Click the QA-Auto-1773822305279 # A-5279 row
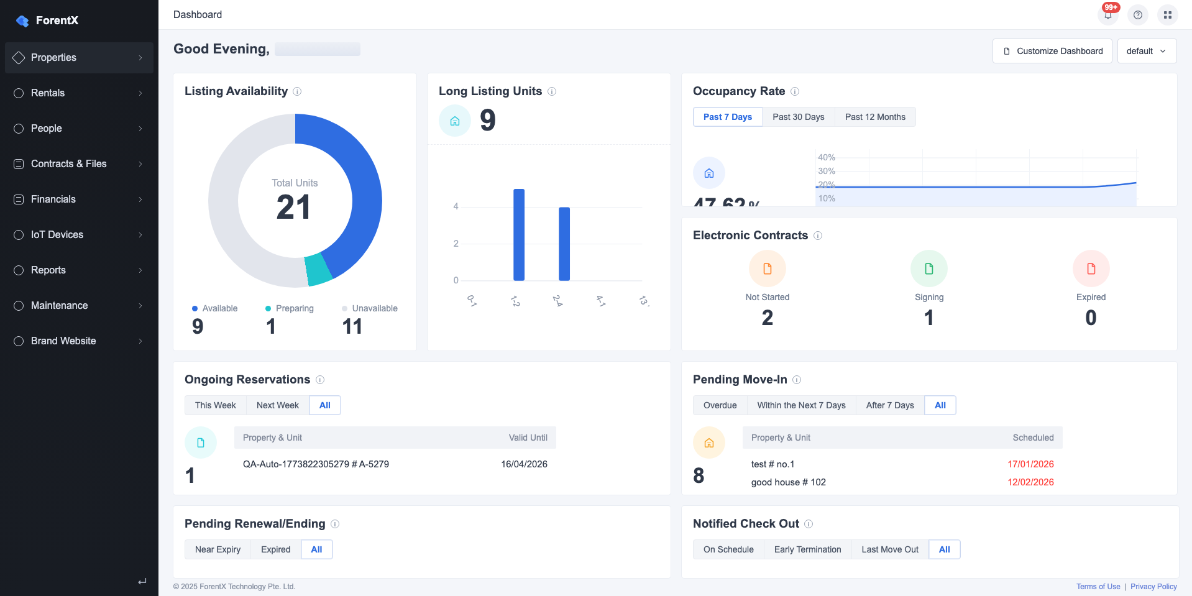1192x596 pixels. [x=395, y=465]
